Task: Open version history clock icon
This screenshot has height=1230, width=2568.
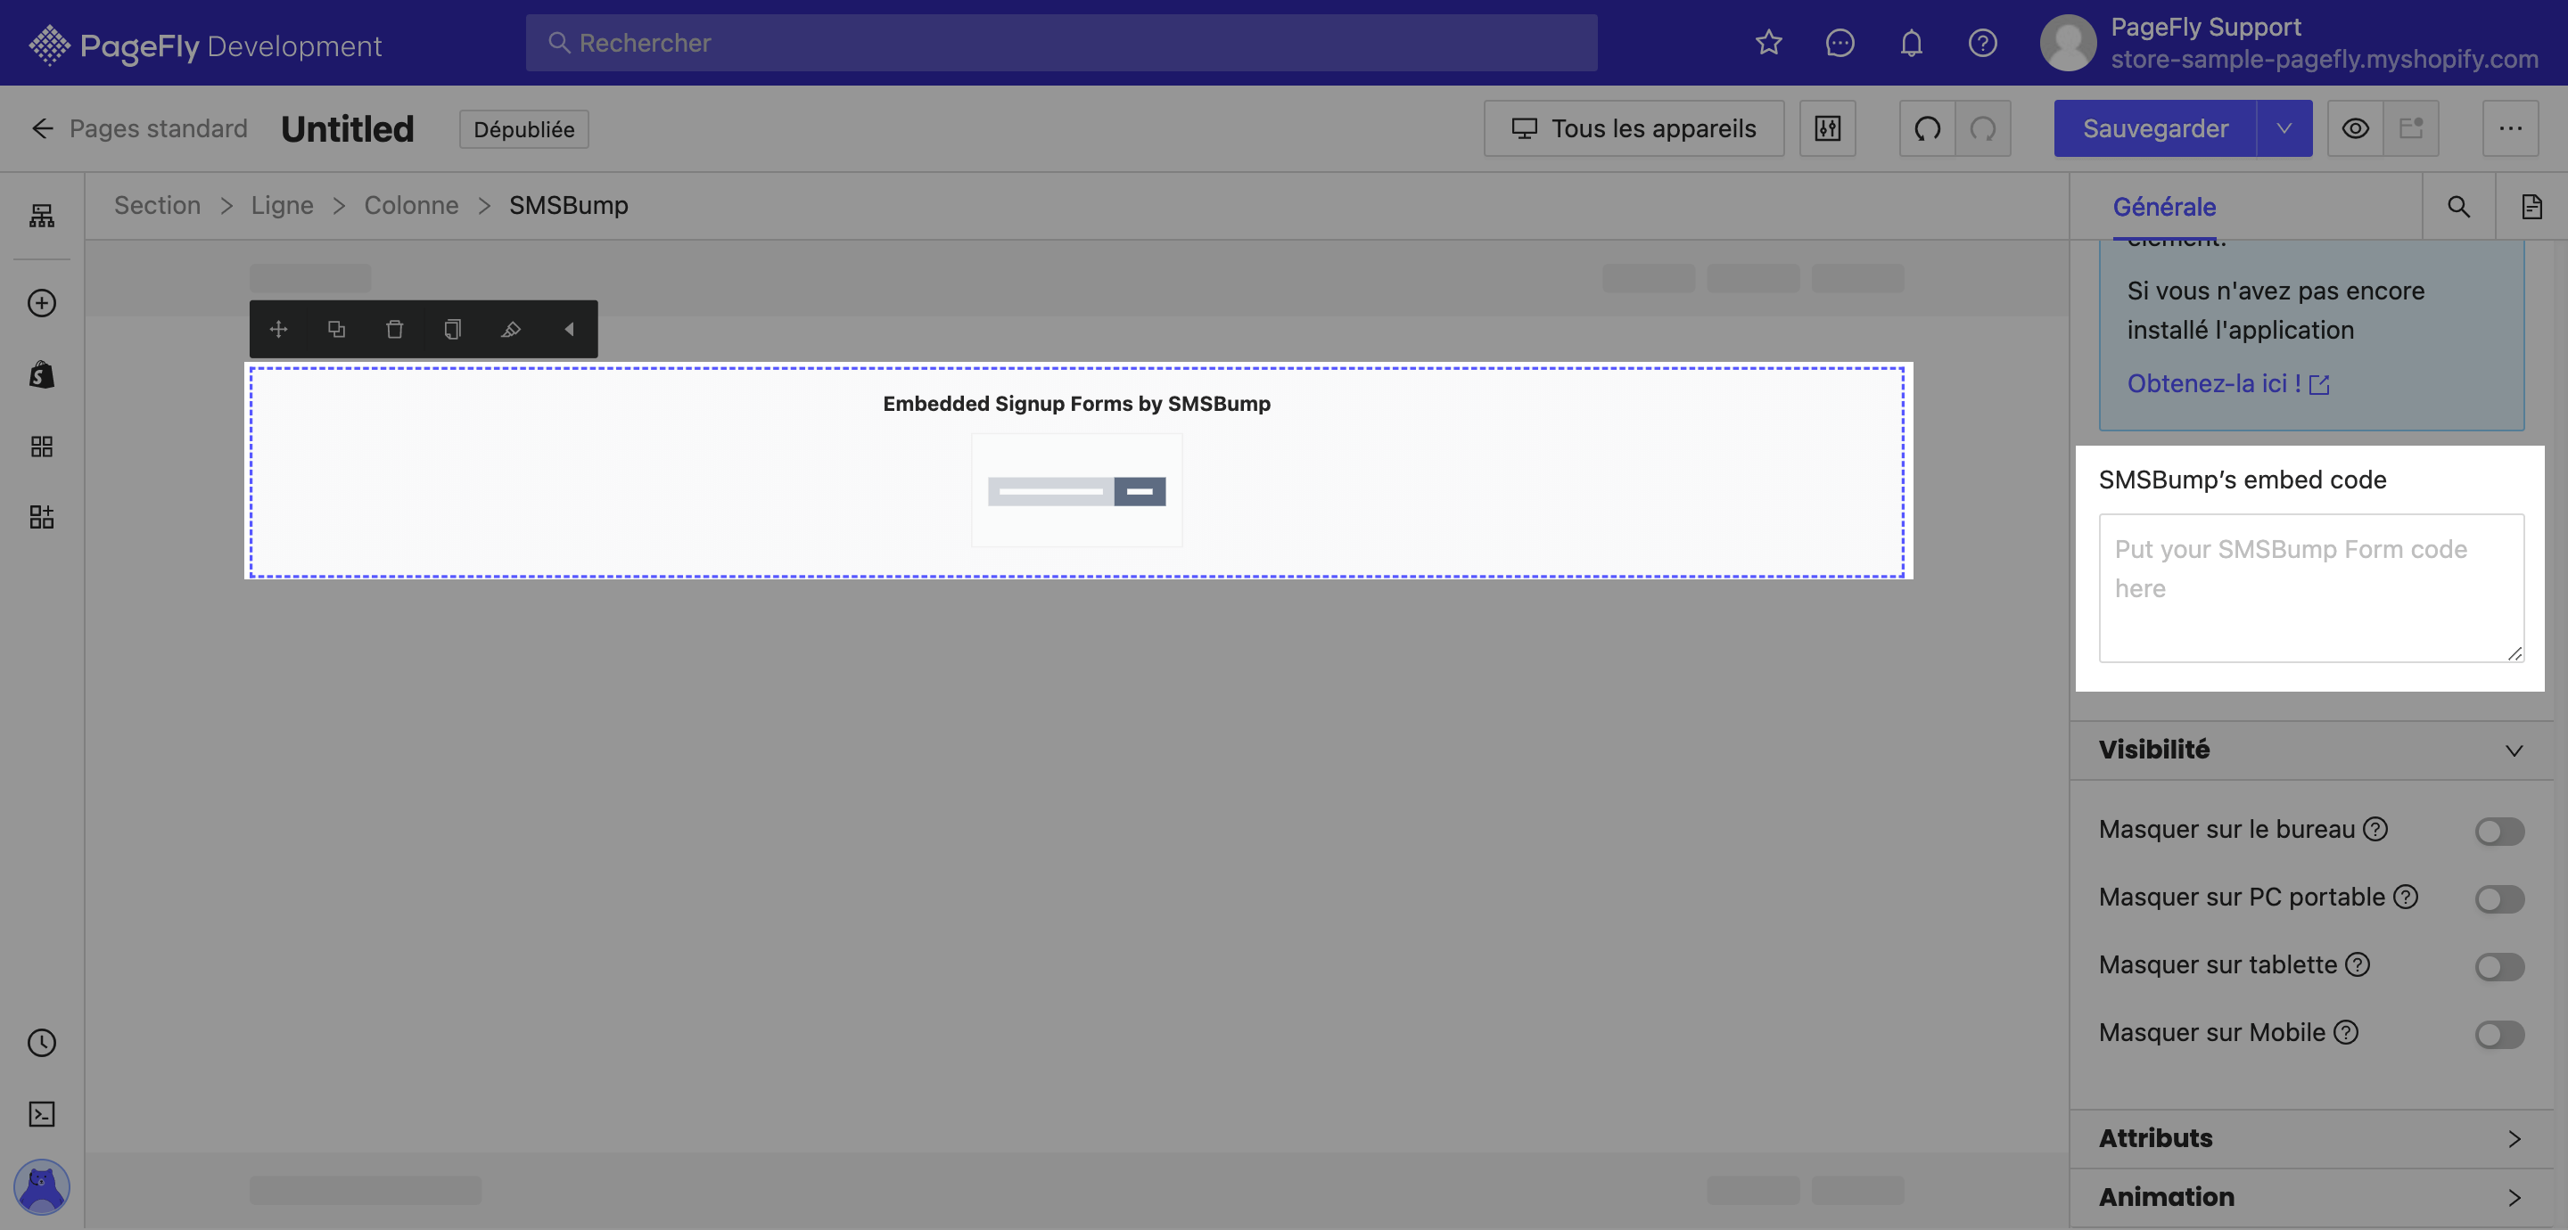Action: click(x=42, y=1042)
